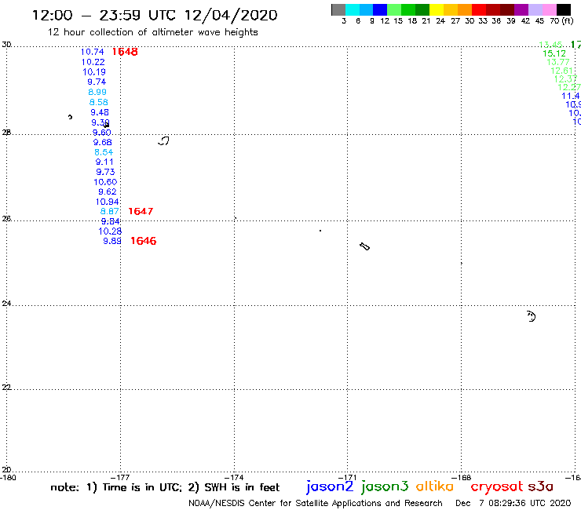Image resolution: width=581 pixels, height=510 pixels.
Task: Click the green value 12.37
Action: tap(565, 79)
